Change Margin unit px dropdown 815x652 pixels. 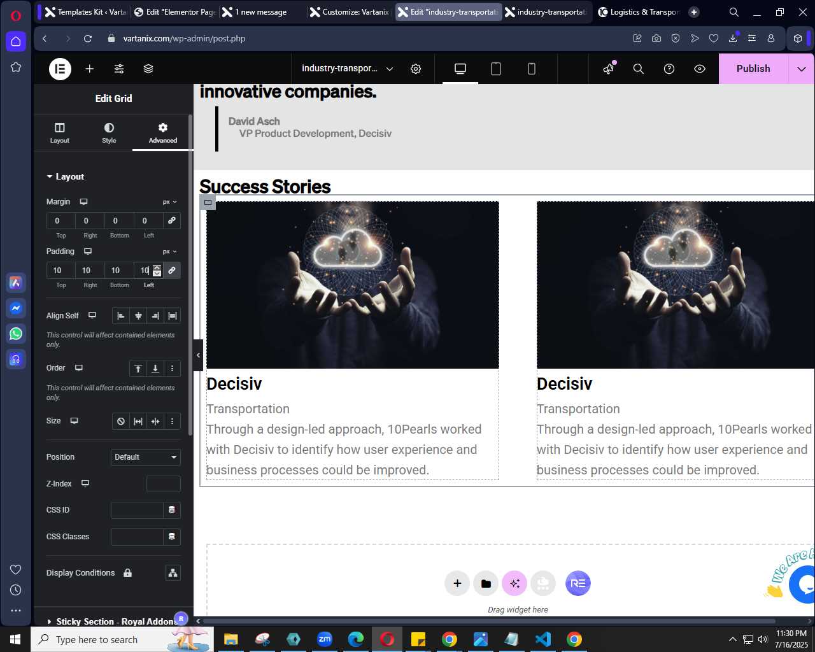[169, 202]
